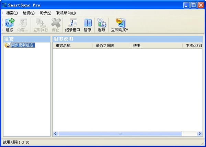Click the 组态 new profile toolbar icon
This screenshot has width=206, height=147.
[x=10, y=23]
